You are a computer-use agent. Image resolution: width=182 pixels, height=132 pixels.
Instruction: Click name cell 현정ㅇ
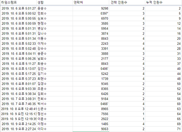point(55,23)
